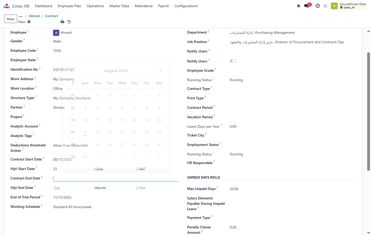This screenshot has height=236, width=371.
Task: Discard changes with the undo arrow icon
Action: pyautogui.click(x=69, y=22)
